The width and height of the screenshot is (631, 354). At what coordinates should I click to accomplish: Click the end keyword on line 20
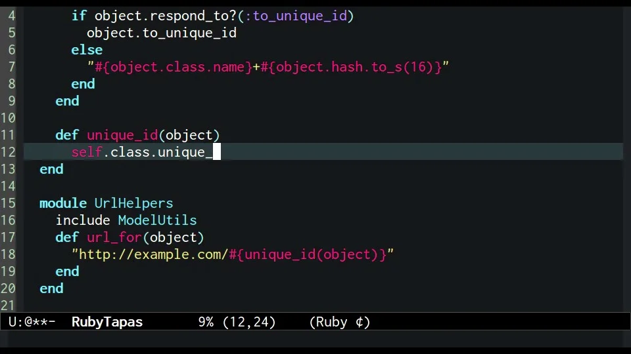[x=51, y=288]
